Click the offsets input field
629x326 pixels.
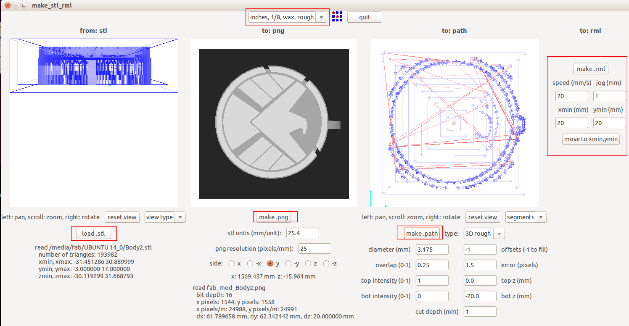480,250
